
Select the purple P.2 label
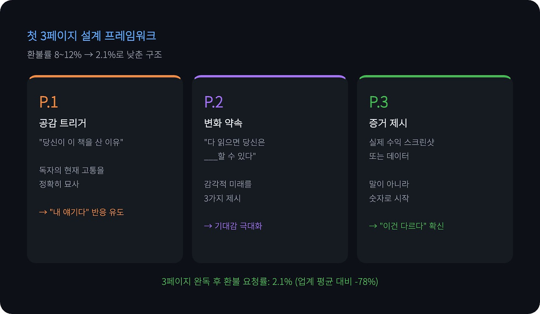[x=213, y=102]
